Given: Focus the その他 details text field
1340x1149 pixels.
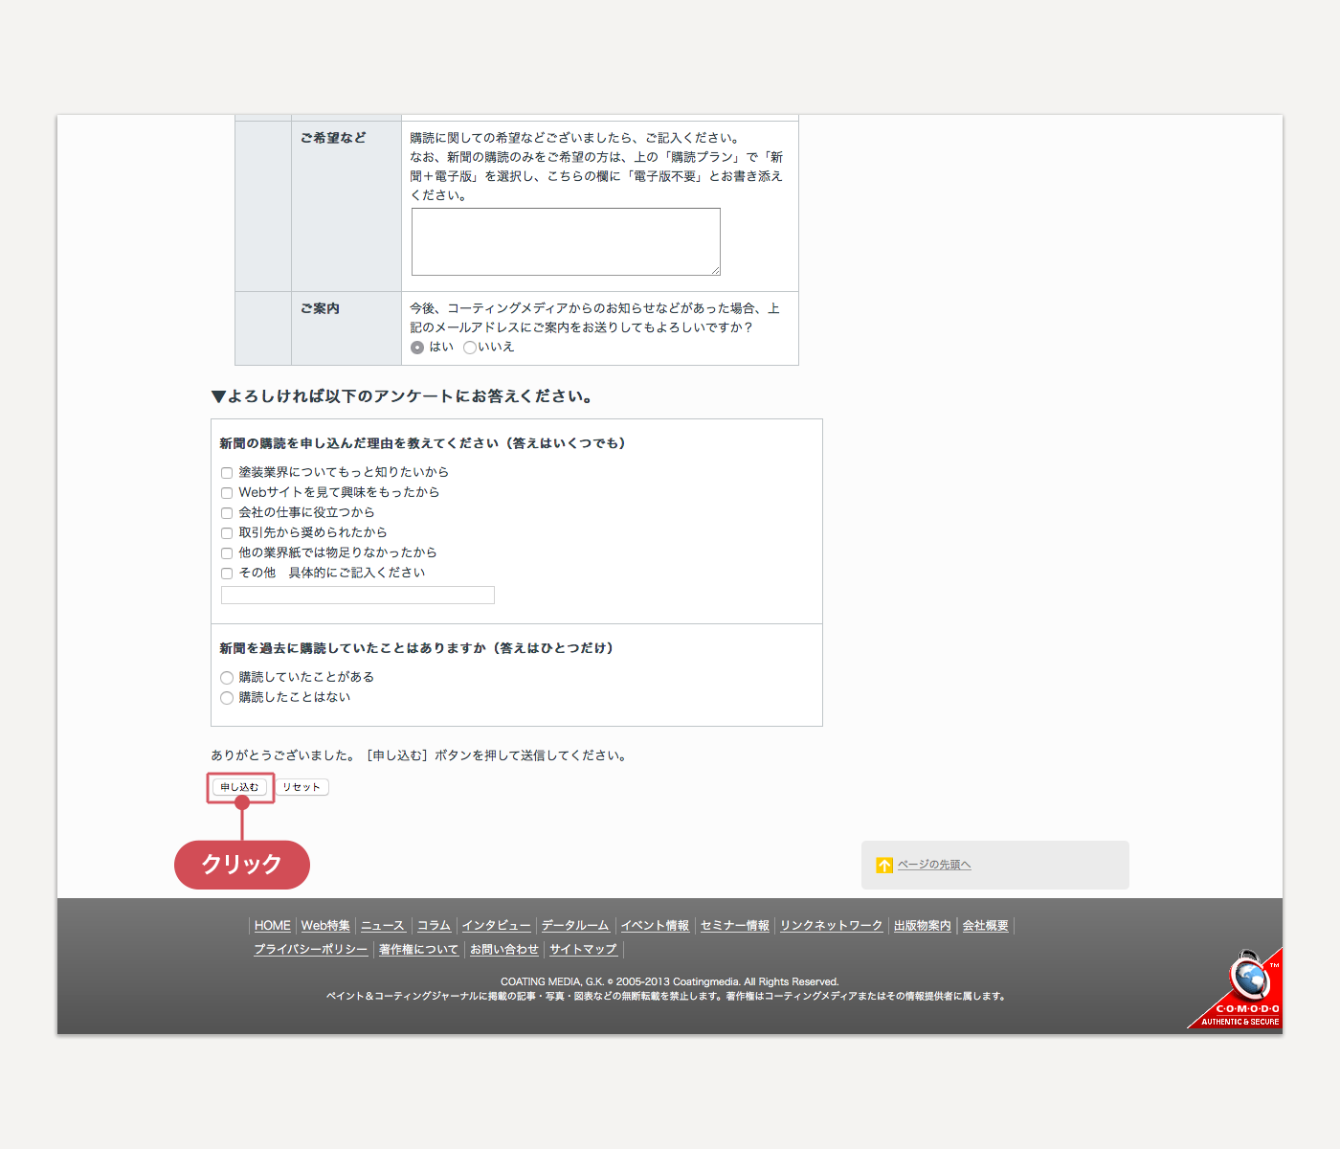Looking at the screenshot, I should (x=357, y=596).
